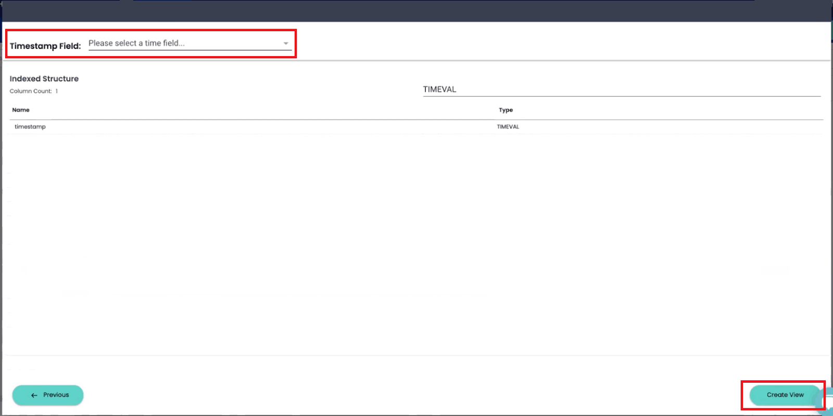Screen dimensions: 833x416
Task: Click the TIMEVAL type cell in the timestamp row
Action: click(x=508, y=127)
